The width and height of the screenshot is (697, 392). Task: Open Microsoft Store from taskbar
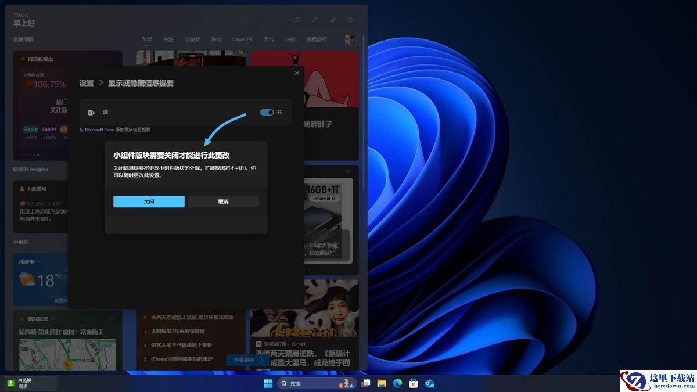click(x=414, y=383)
